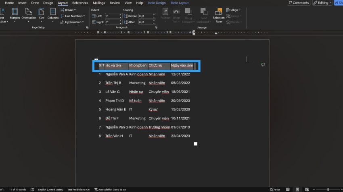This screenshot has height=192, width=343.
Task: Click the Bring Forward button
Action: (188, 15)
